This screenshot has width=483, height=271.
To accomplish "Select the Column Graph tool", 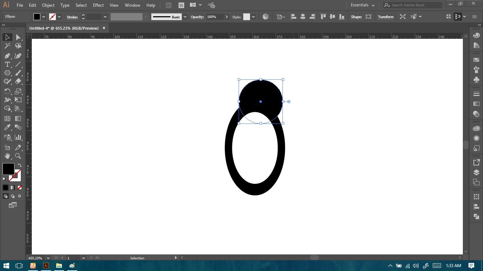I will tap(18, 137).
